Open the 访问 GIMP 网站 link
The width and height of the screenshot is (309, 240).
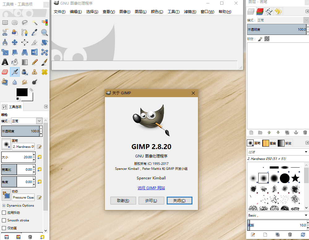(151, 188)
